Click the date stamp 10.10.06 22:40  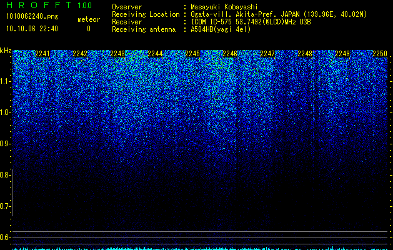pyautogui.click(x=32, y=29)
